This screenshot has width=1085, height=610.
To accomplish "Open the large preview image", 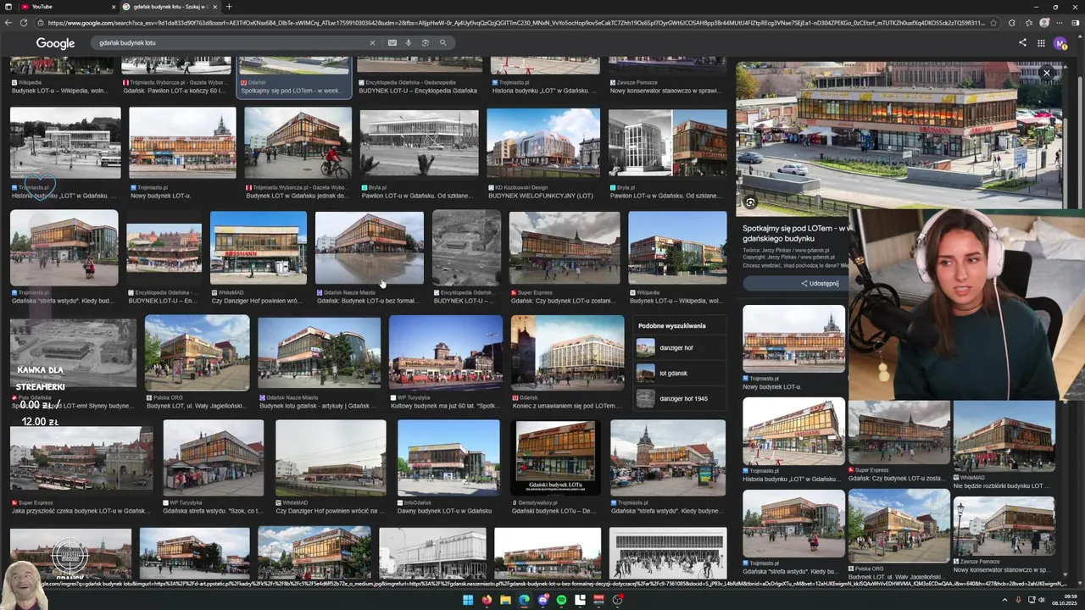I will click(x=899, y=136).
